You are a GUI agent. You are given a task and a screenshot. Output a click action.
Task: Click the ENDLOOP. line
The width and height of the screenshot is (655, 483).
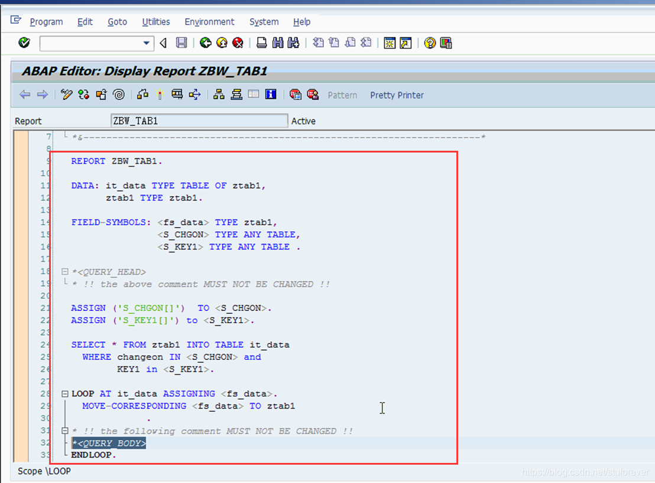point(93,455)
